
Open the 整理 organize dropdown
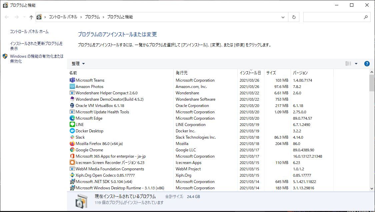78,64
